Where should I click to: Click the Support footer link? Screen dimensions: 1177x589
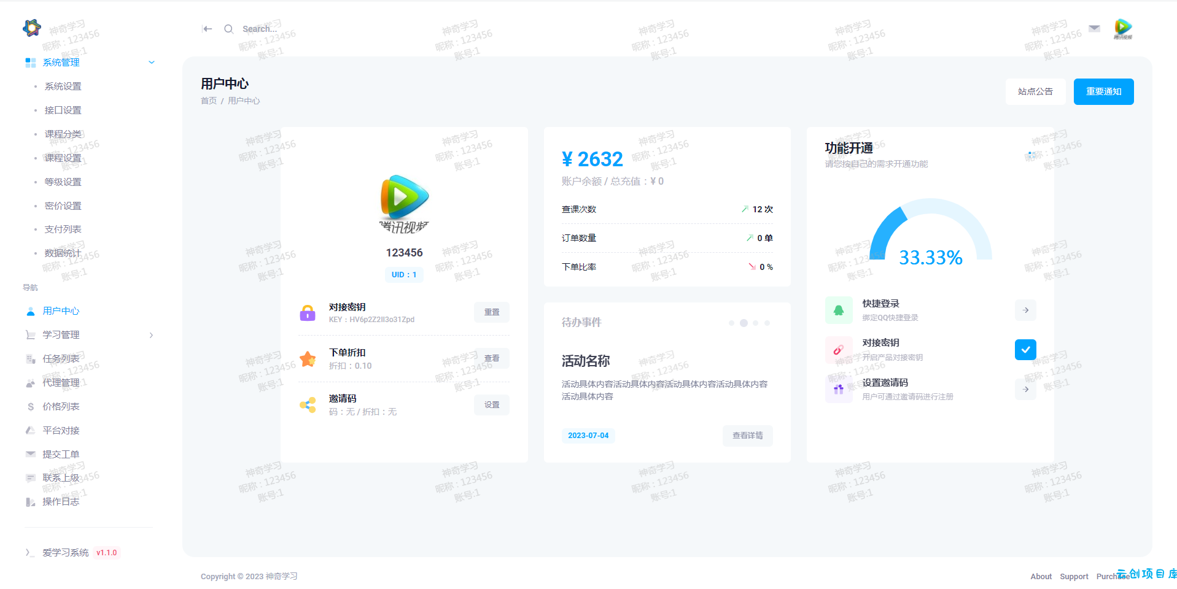coord(1074,577)
